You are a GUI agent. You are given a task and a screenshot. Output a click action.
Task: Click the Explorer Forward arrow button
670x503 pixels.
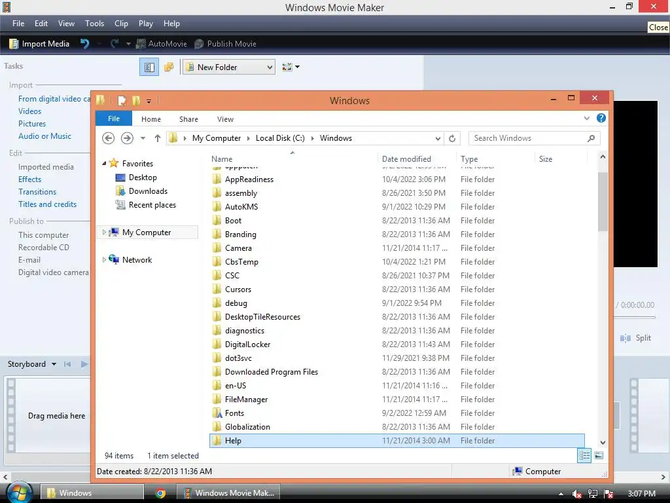click(x=127, y=138)
